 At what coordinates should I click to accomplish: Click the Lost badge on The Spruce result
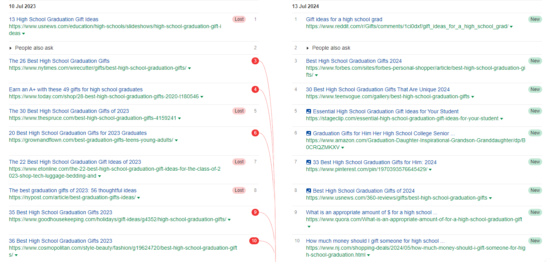(x=239, y=111)
